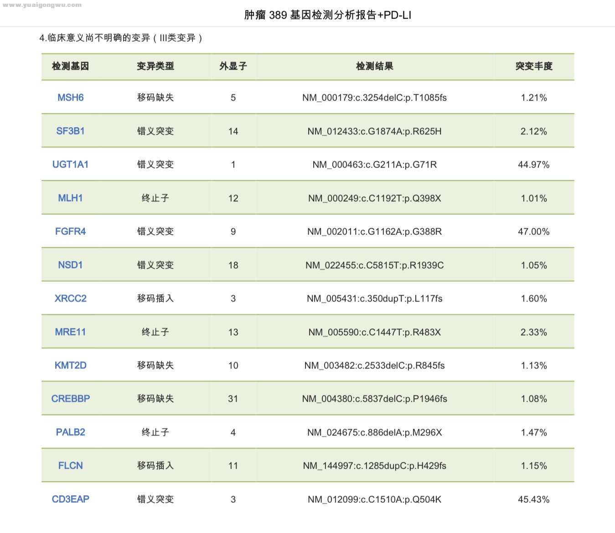Screen dimensions: 615x533
Task: Open the PALB2 gene link
Action: [71, 432]
